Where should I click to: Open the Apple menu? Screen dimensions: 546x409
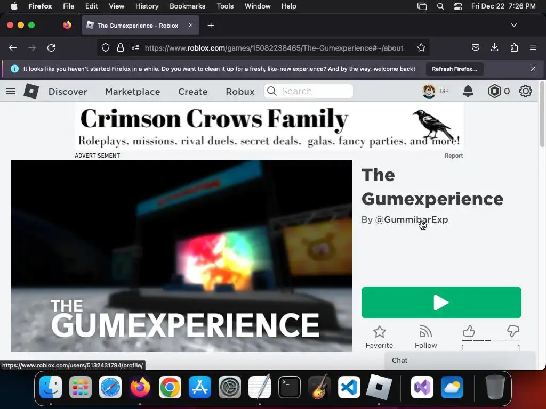(x=14, y=6)
